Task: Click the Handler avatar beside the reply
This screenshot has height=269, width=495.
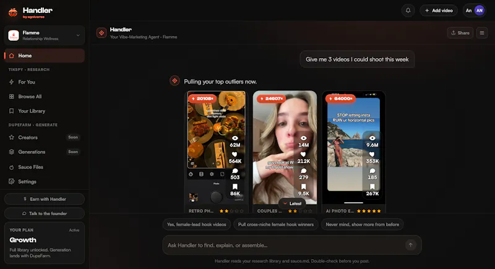Action: point(174,81)
